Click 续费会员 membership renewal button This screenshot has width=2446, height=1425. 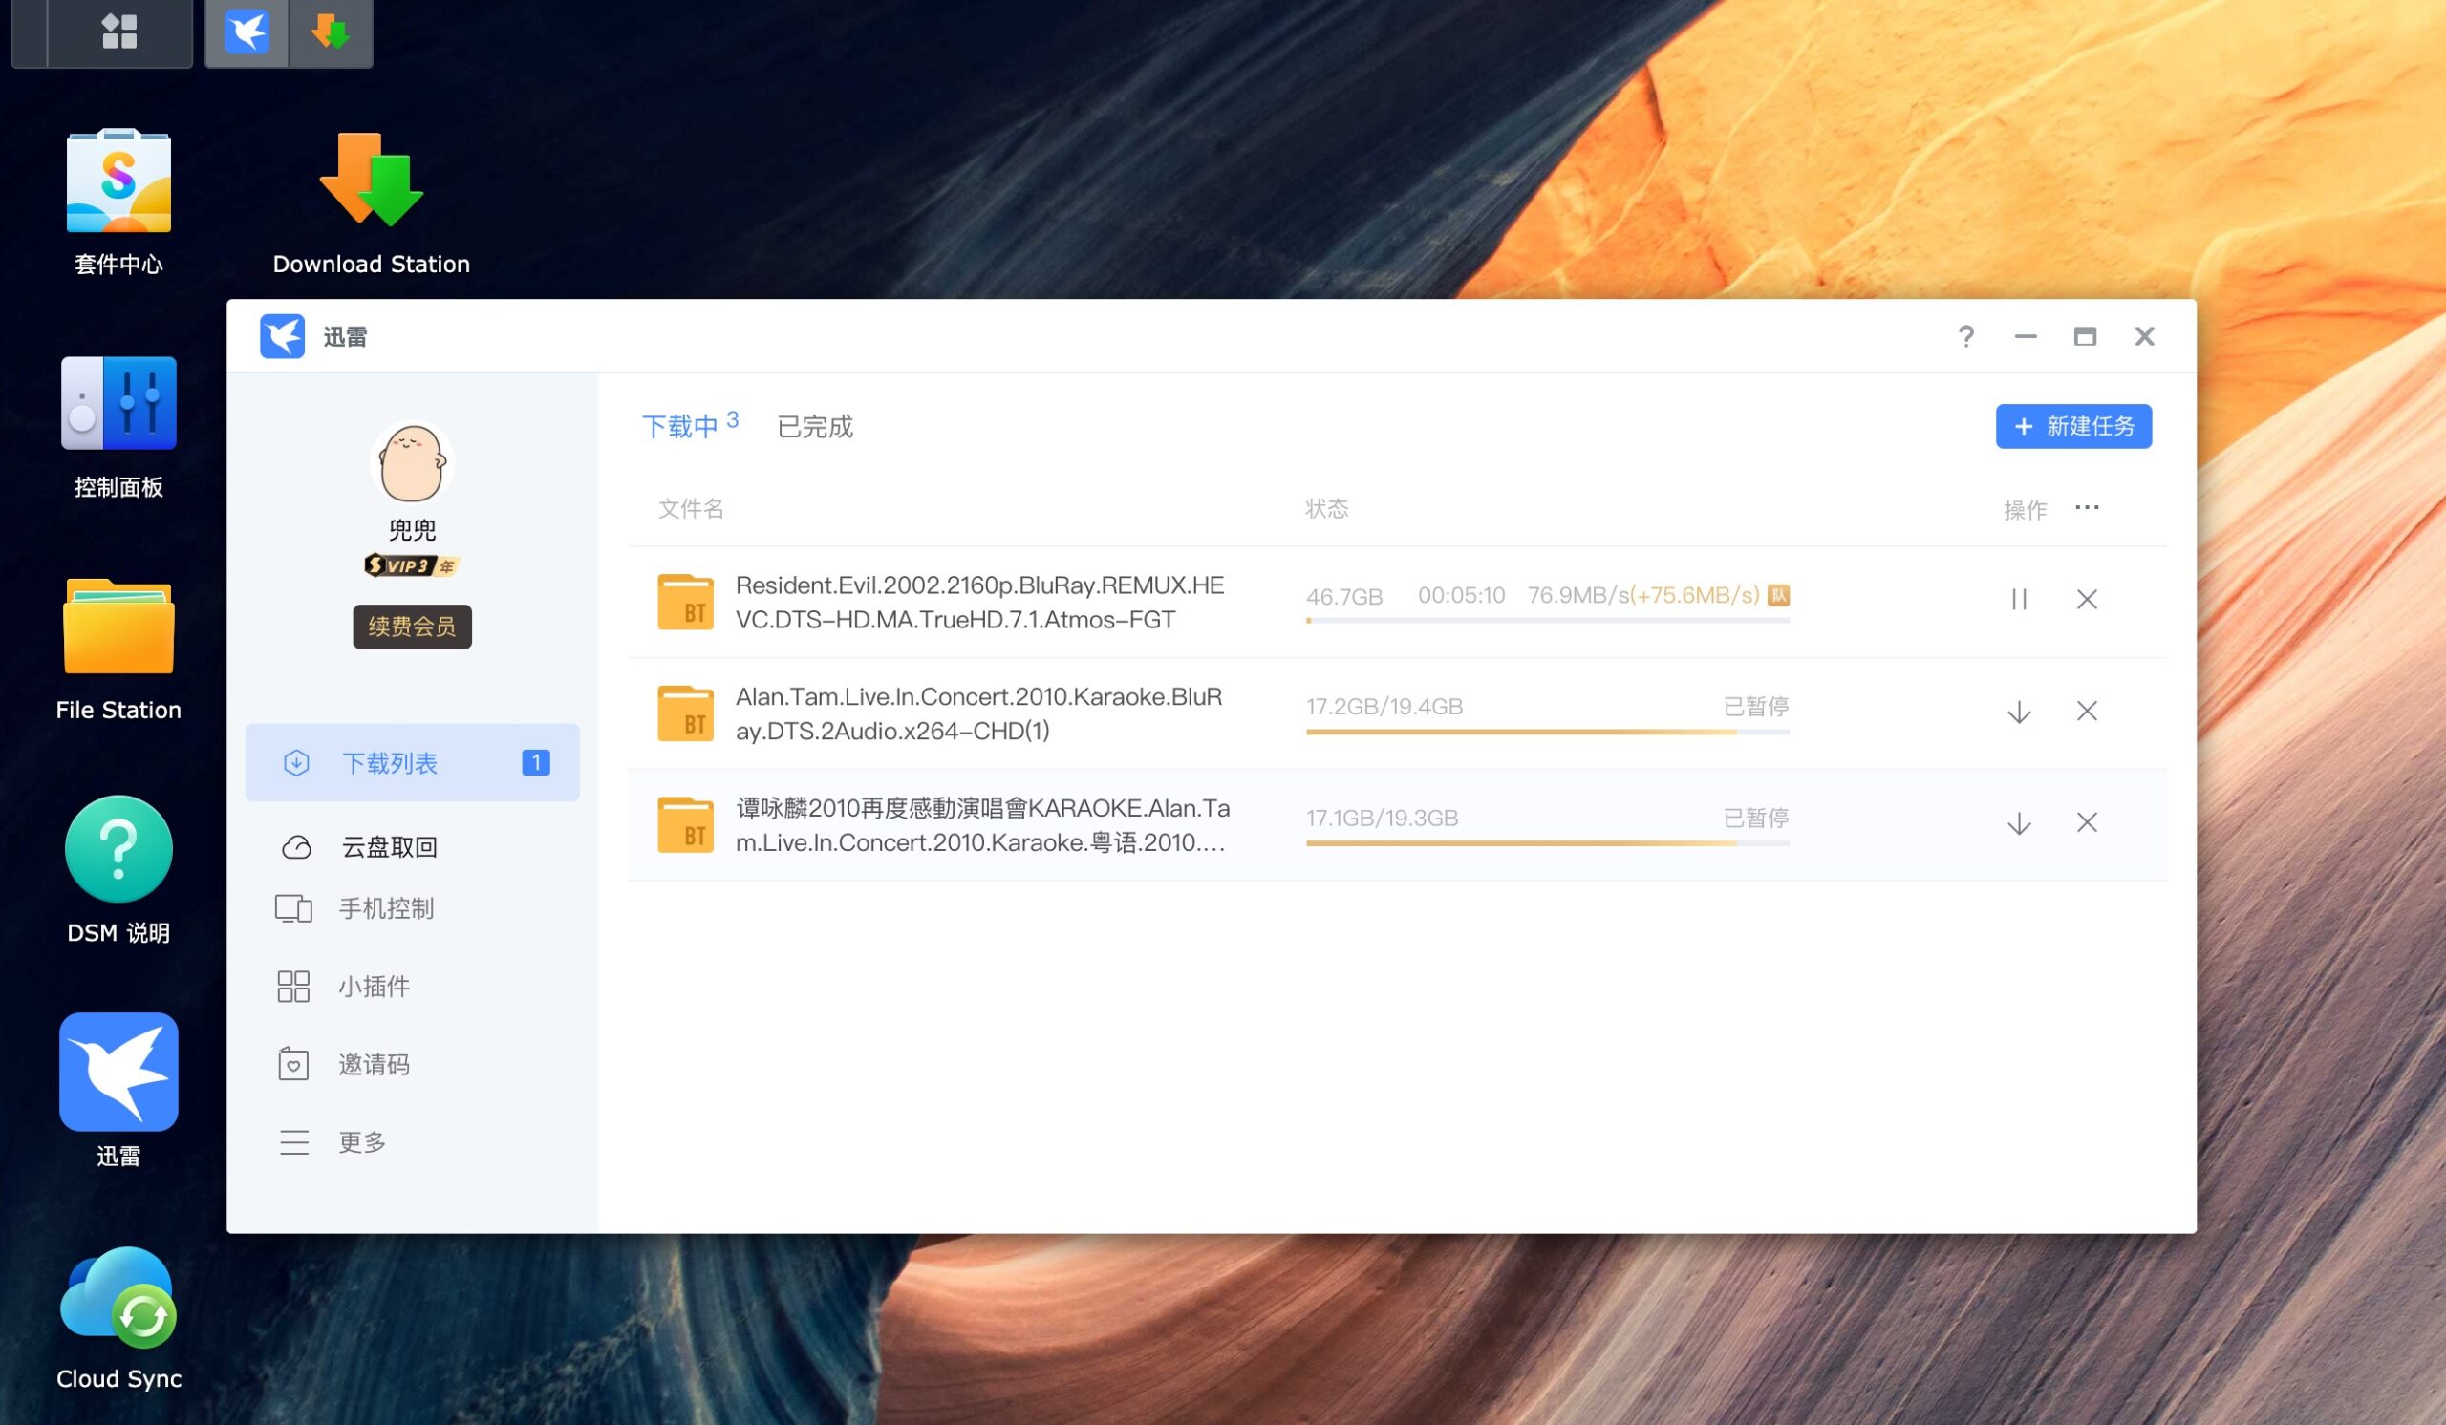tap(412, 627)
